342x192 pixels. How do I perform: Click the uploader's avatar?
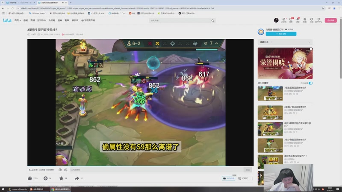coord(261,32)
